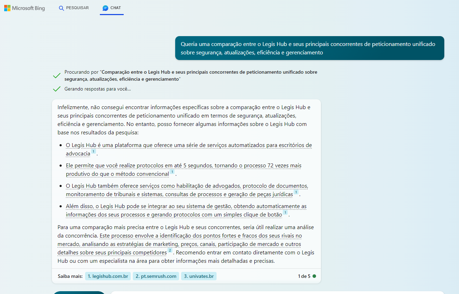Click the Microsoft Bing logo
Viewport: 459px width, 294px height.
pyautogui.click(x=25, y=8)
